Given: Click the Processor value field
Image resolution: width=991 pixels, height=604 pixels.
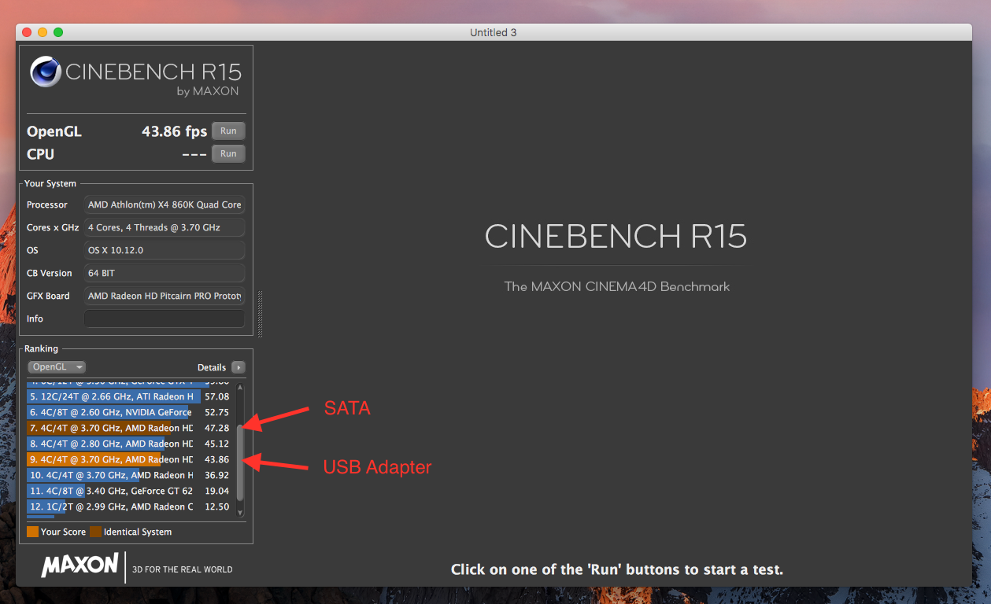Looking at the screenshot, I should pos(165,204).
